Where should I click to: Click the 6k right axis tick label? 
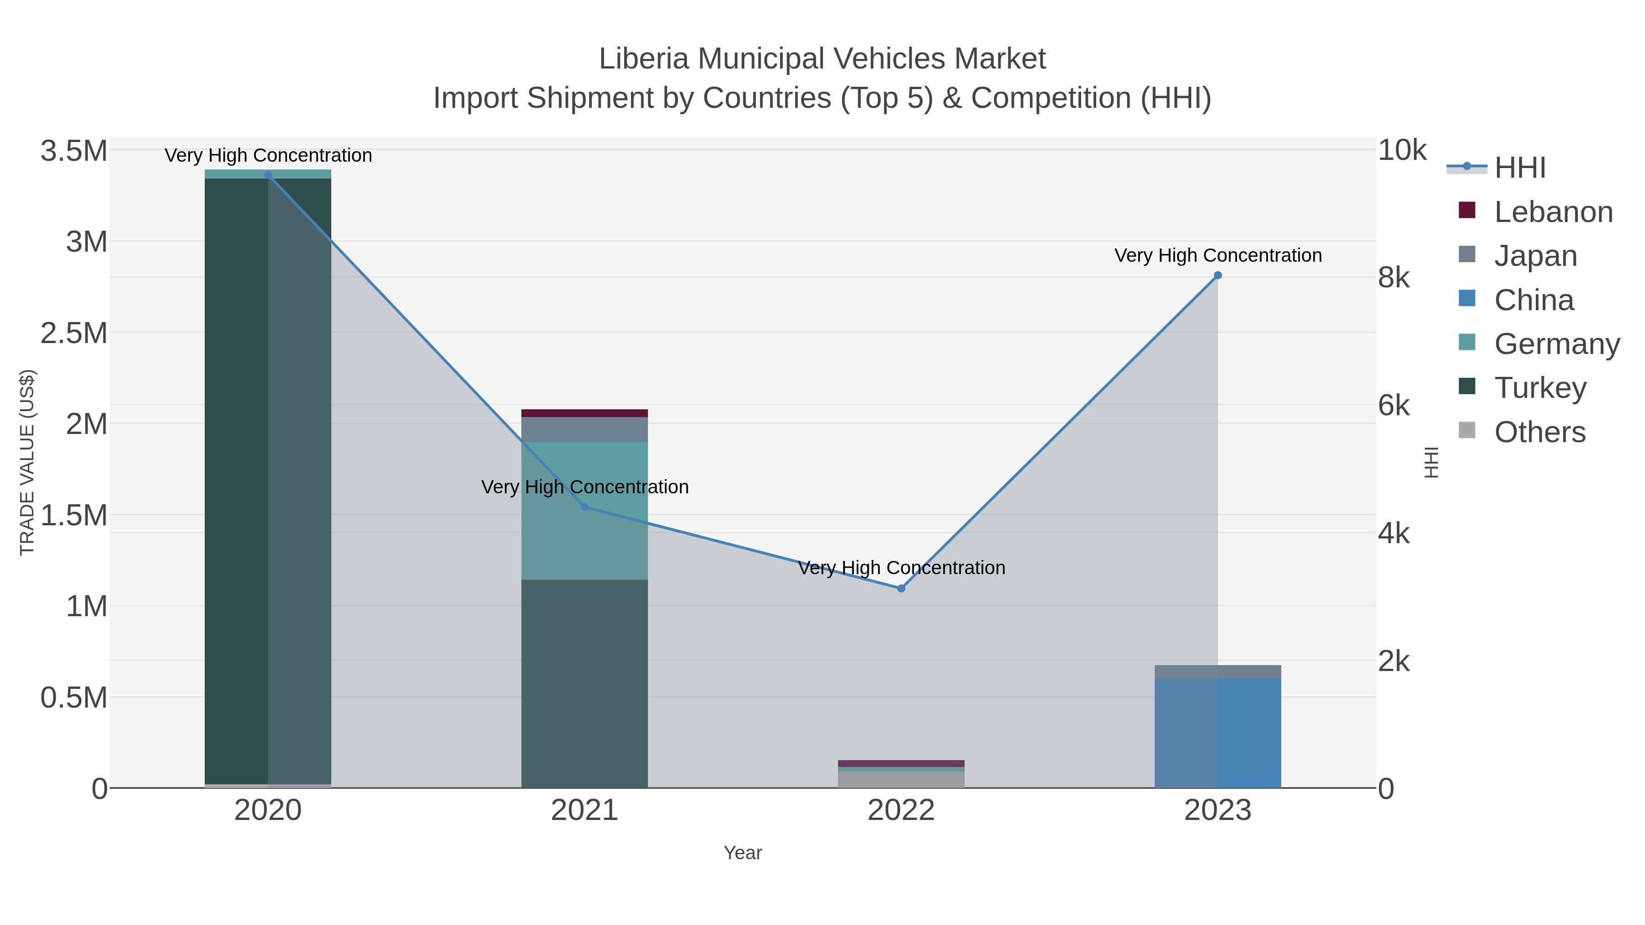pos(1394,405)
